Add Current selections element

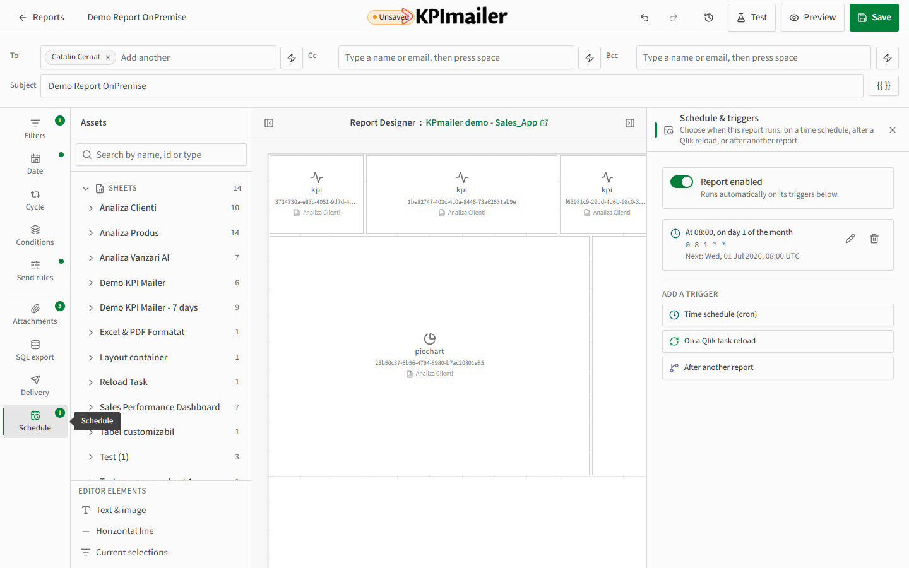[162, 552]
